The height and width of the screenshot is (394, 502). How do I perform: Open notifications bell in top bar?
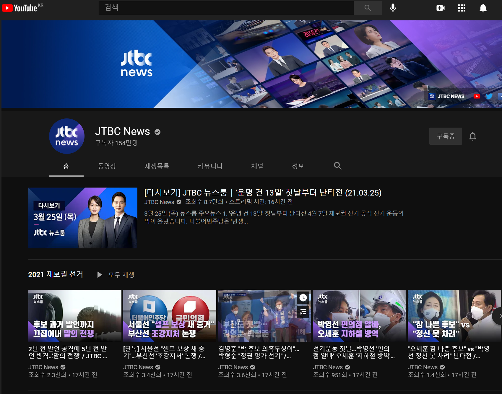[483, 8]
